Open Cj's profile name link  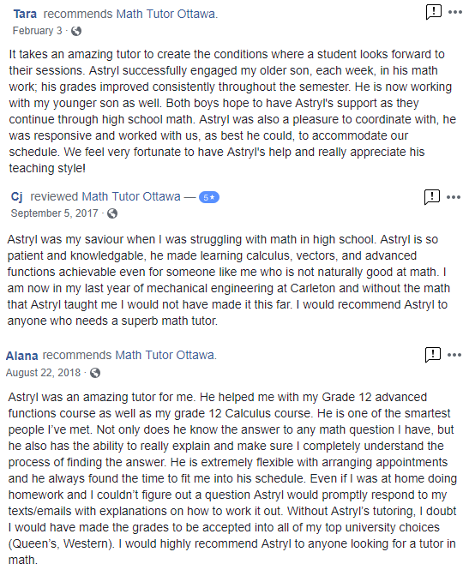[16, 196]
